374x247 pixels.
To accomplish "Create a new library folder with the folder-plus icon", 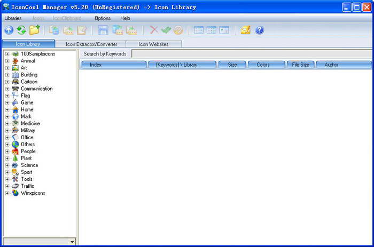I will pyautogui.click(x=34, y=30).
